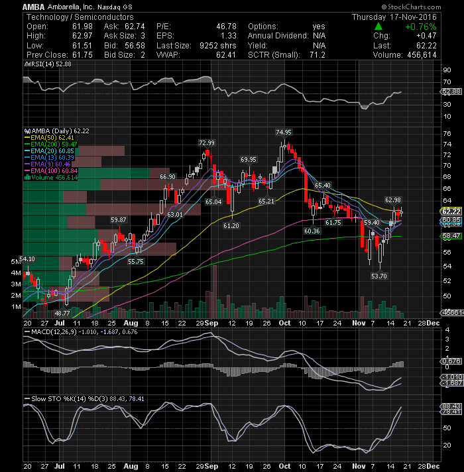Click the 53.70 low price label
Screen dimensions: 464x472
[379, 276]
